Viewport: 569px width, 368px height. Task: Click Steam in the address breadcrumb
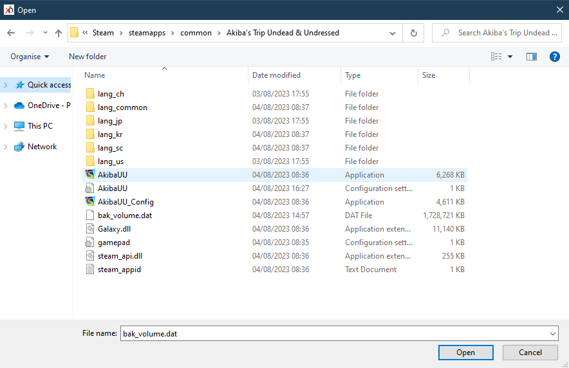point(103,33)
